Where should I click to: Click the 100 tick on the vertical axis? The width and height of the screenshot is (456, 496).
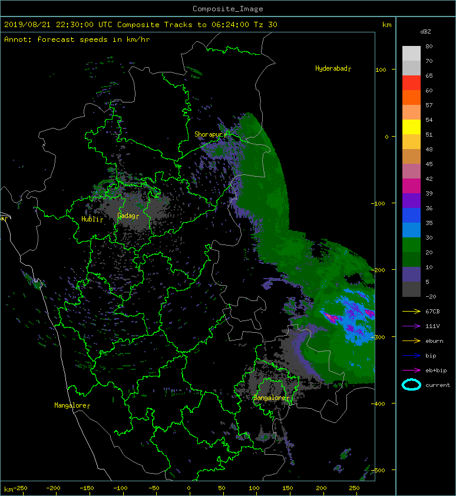[x=381, y=70]
